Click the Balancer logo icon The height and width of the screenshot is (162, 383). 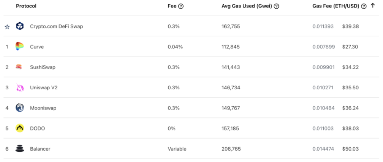tap(20, 149)
